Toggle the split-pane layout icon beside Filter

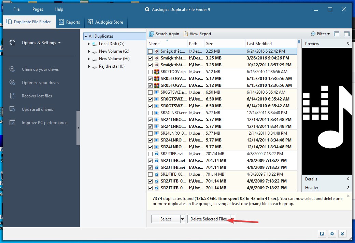[337, 34]
